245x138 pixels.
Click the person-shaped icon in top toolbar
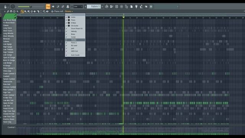pyautogui.click(x=141, y=7)
